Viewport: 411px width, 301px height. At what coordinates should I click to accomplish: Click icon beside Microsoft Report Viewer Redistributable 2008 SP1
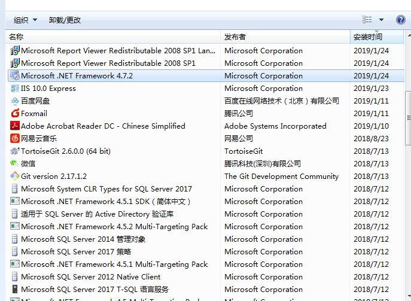[x=15, y=63]
